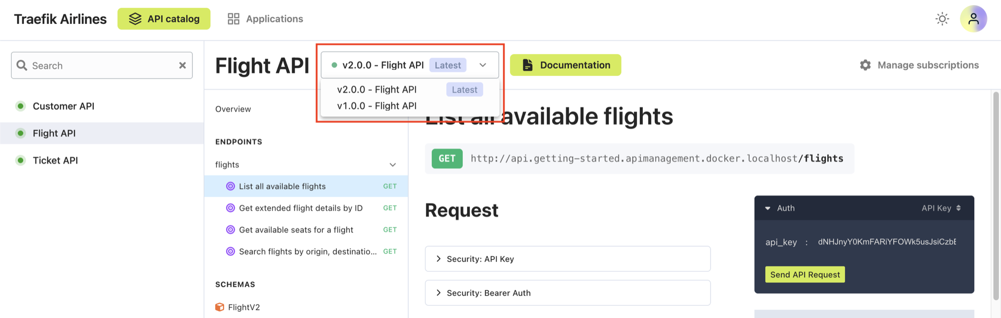Click the orange cube icon for FlightV2
The width and height of the screenshot is (1001, 318).
[x=220, y=307]
